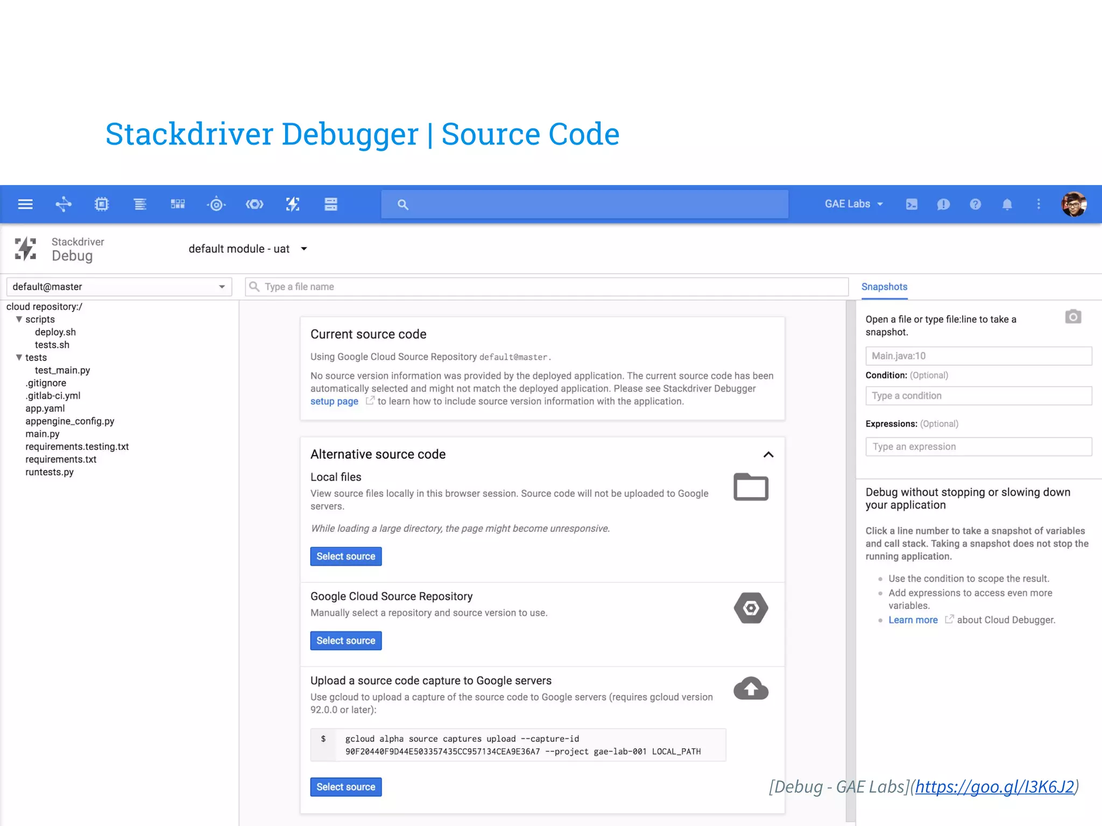The height and width of the screenshot is (826, 1102).
Task: Open the notifications bell
Action: click(1007, 204)
